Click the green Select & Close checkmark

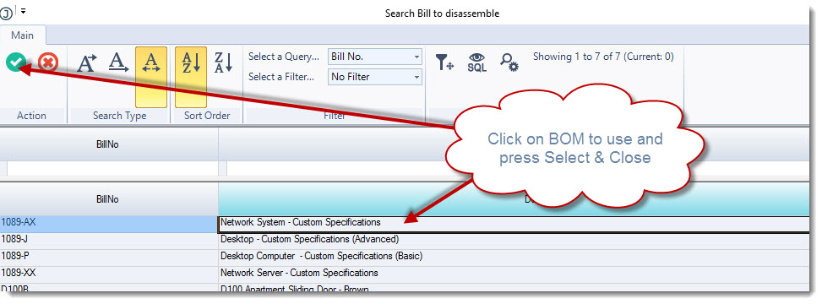tap(16, 62)
